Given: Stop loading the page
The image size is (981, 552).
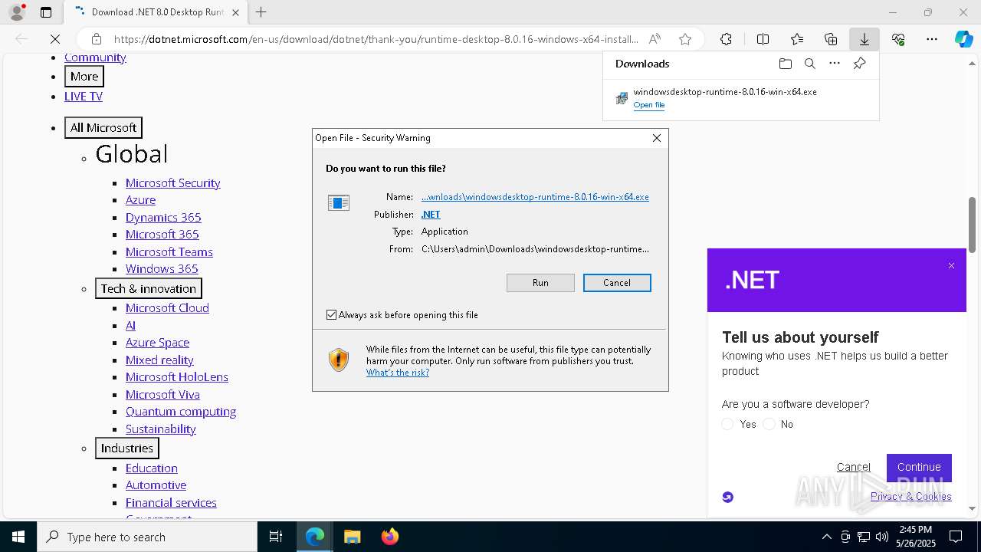Looking at the screenshot, I should point(55,39).
